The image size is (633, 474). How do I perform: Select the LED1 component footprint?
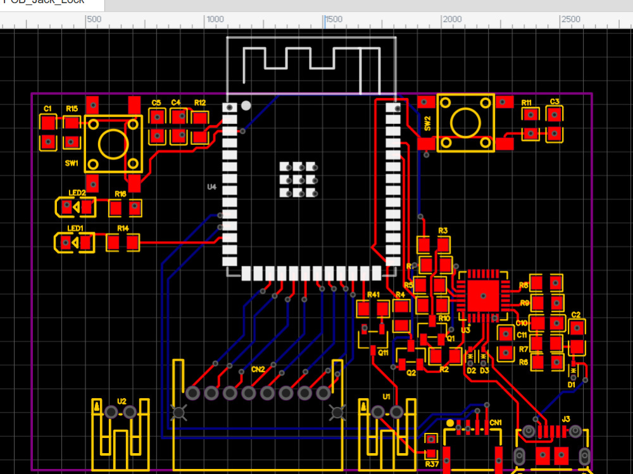(x=75, y=242)
